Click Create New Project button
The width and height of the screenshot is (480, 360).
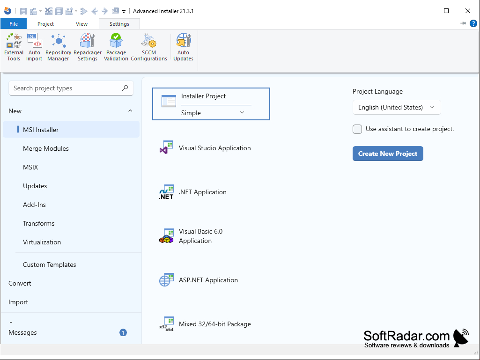point(388,154)
